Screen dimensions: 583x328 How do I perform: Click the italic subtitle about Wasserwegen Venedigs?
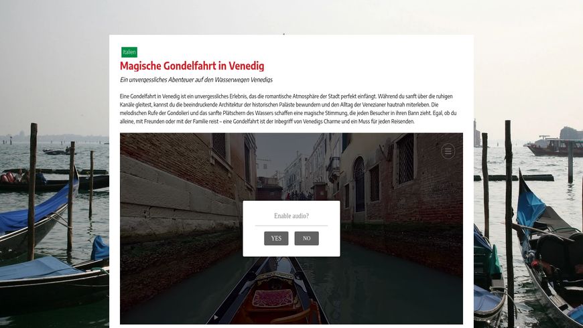196,80
